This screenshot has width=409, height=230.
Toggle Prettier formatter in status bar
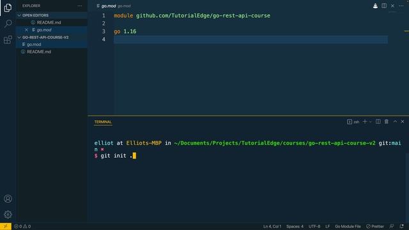point(375,226)
